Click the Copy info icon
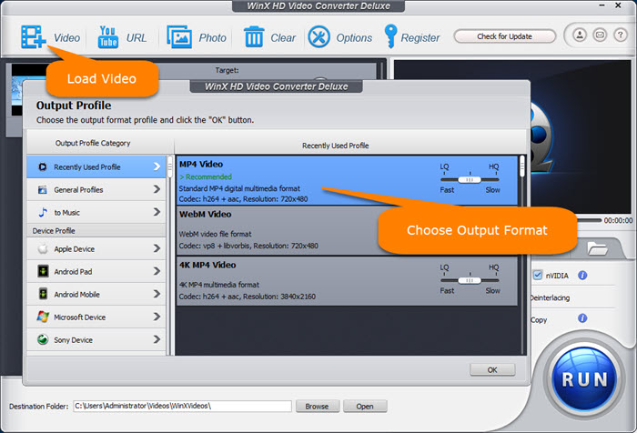This screenshot has width=637, height=433. click(582, 318)
